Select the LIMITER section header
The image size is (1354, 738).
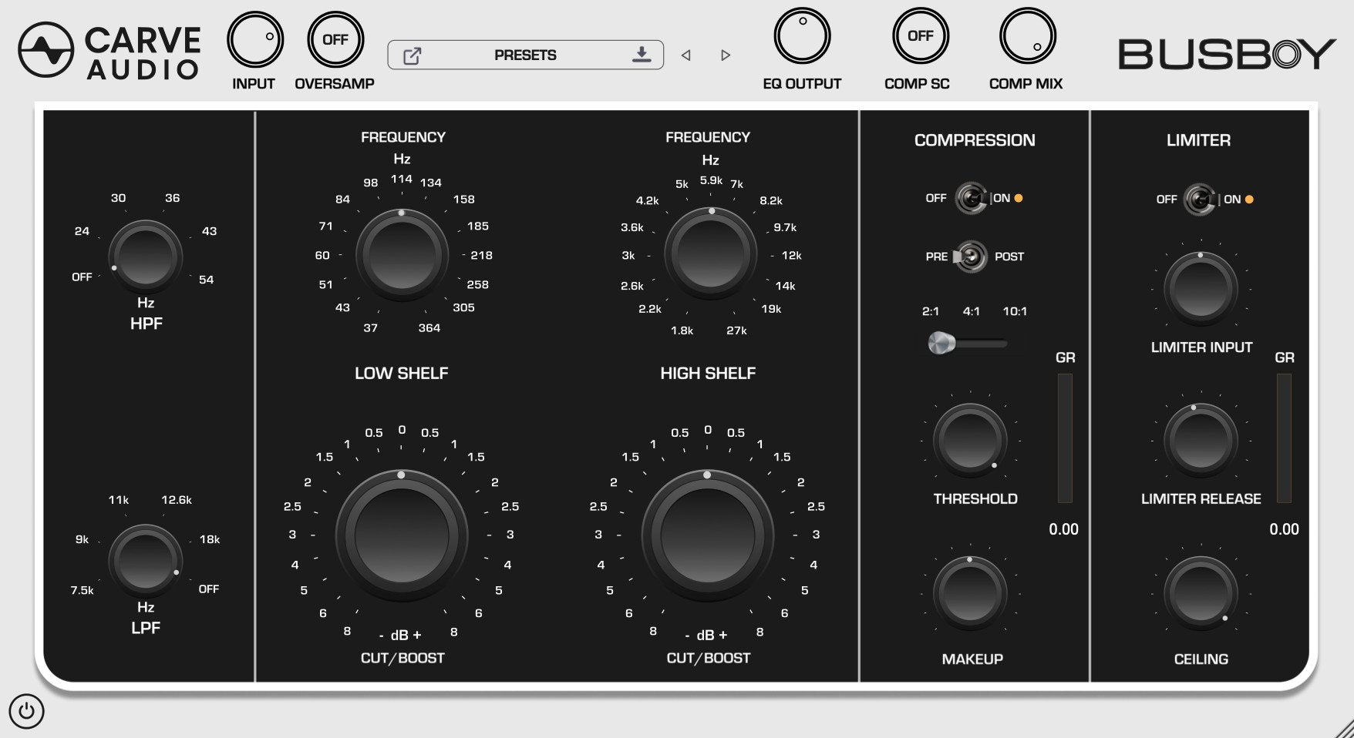(x=1200, y=140)
